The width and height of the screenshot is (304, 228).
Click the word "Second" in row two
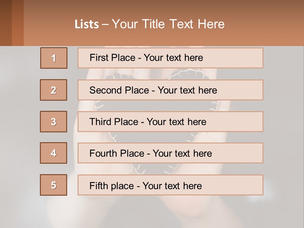(x=106, y=90)
